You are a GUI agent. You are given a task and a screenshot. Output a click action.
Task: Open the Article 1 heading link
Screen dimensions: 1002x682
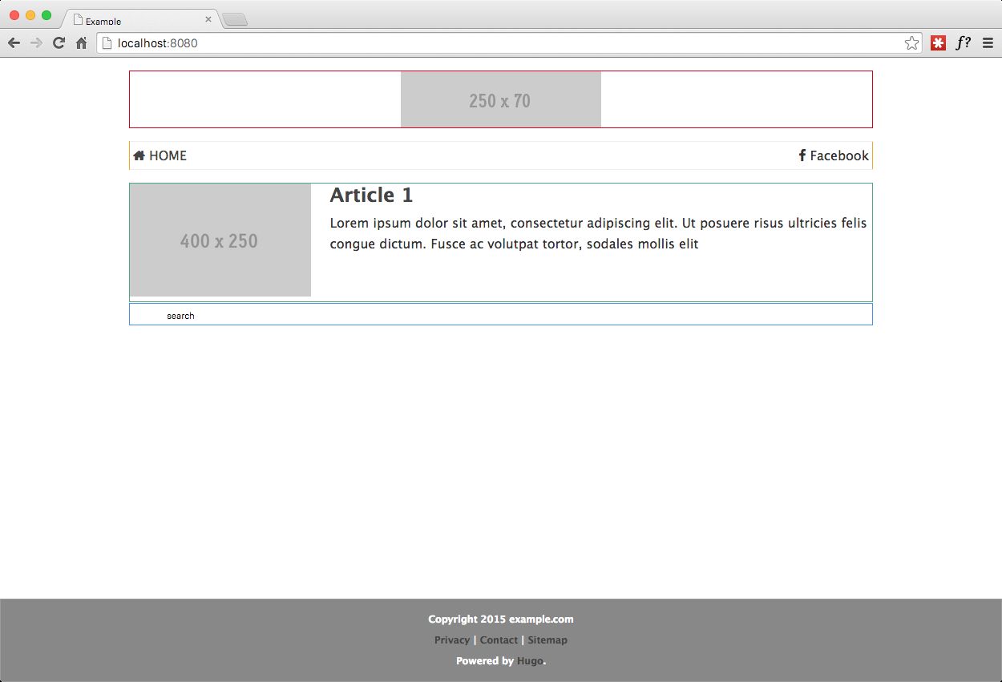tap(371, 195)
